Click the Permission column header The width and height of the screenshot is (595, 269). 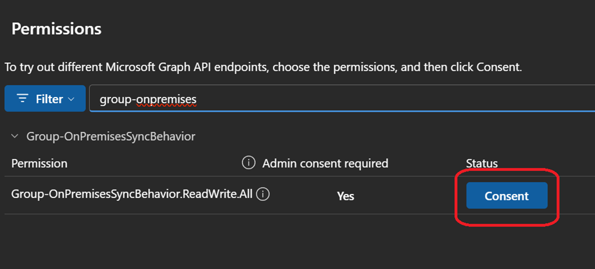[x=40, y=163]
